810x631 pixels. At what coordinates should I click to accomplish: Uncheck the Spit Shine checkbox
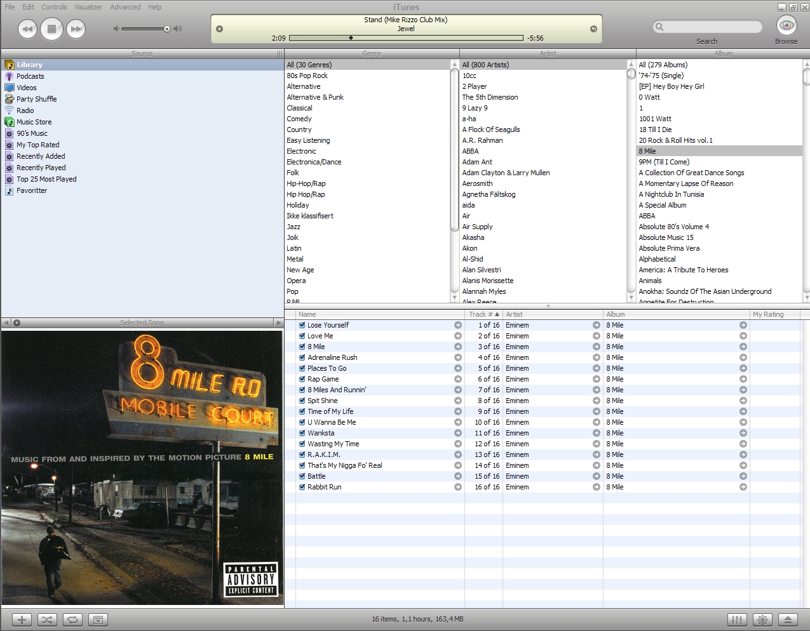tap(302, 401)
